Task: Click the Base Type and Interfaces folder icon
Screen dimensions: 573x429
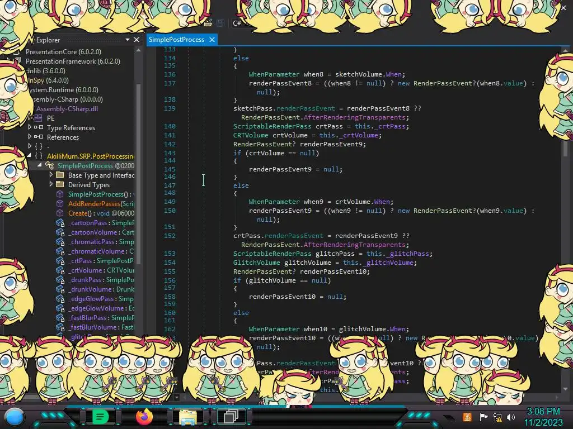Action: click(x=59, y=175)
